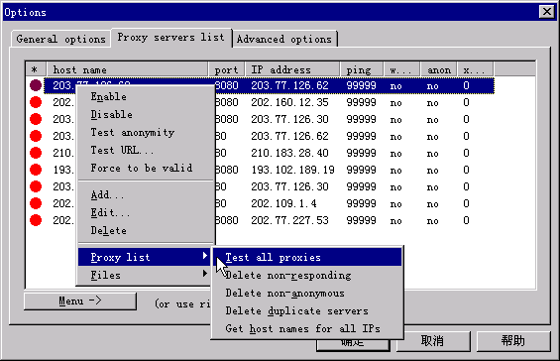Switch to General options tab
This screenshot has width=560, height=361.
pos(61,39)
